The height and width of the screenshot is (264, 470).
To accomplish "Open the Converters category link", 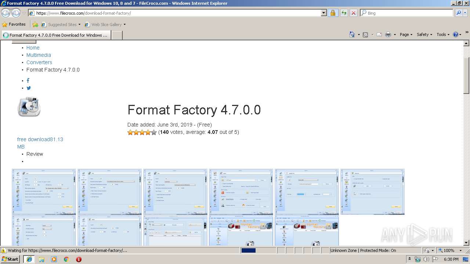I will (39, 62).
